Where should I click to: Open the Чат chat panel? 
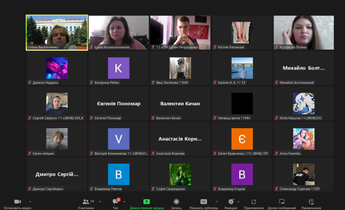coord(116,202)
